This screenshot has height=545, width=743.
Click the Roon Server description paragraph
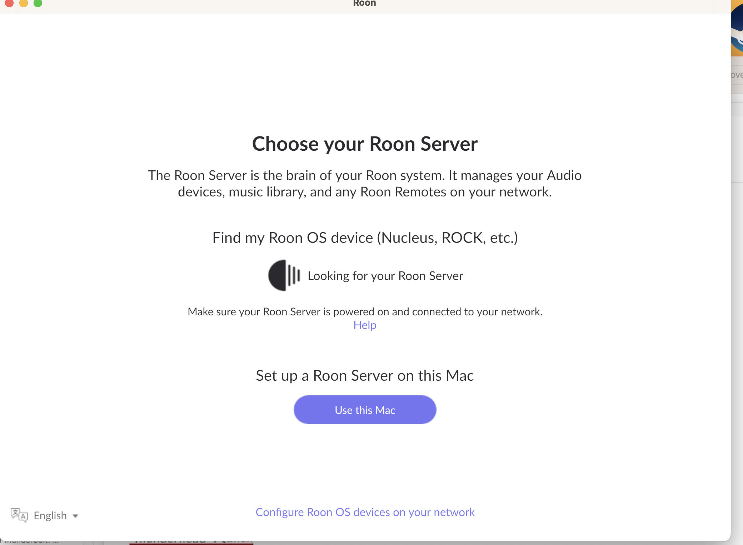(x=365, y=184)
